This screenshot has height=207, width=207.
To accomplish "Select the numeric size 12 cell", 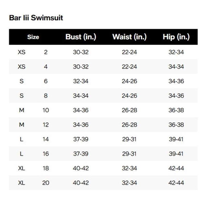I will click(46, 125).
